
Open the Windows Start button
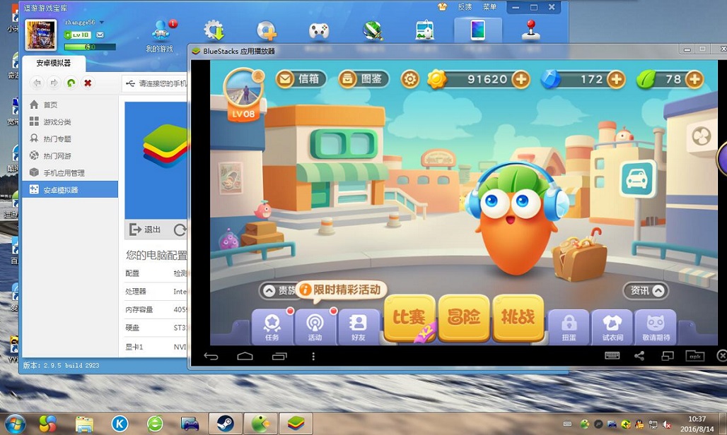[x=15, y=424]
